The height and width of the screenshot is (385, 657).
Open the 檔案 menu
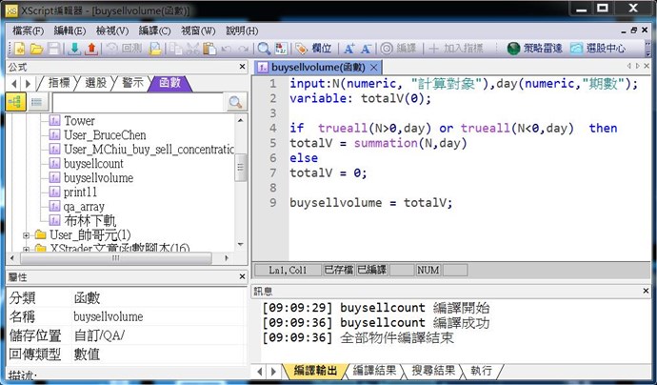(x=29, y=30)
